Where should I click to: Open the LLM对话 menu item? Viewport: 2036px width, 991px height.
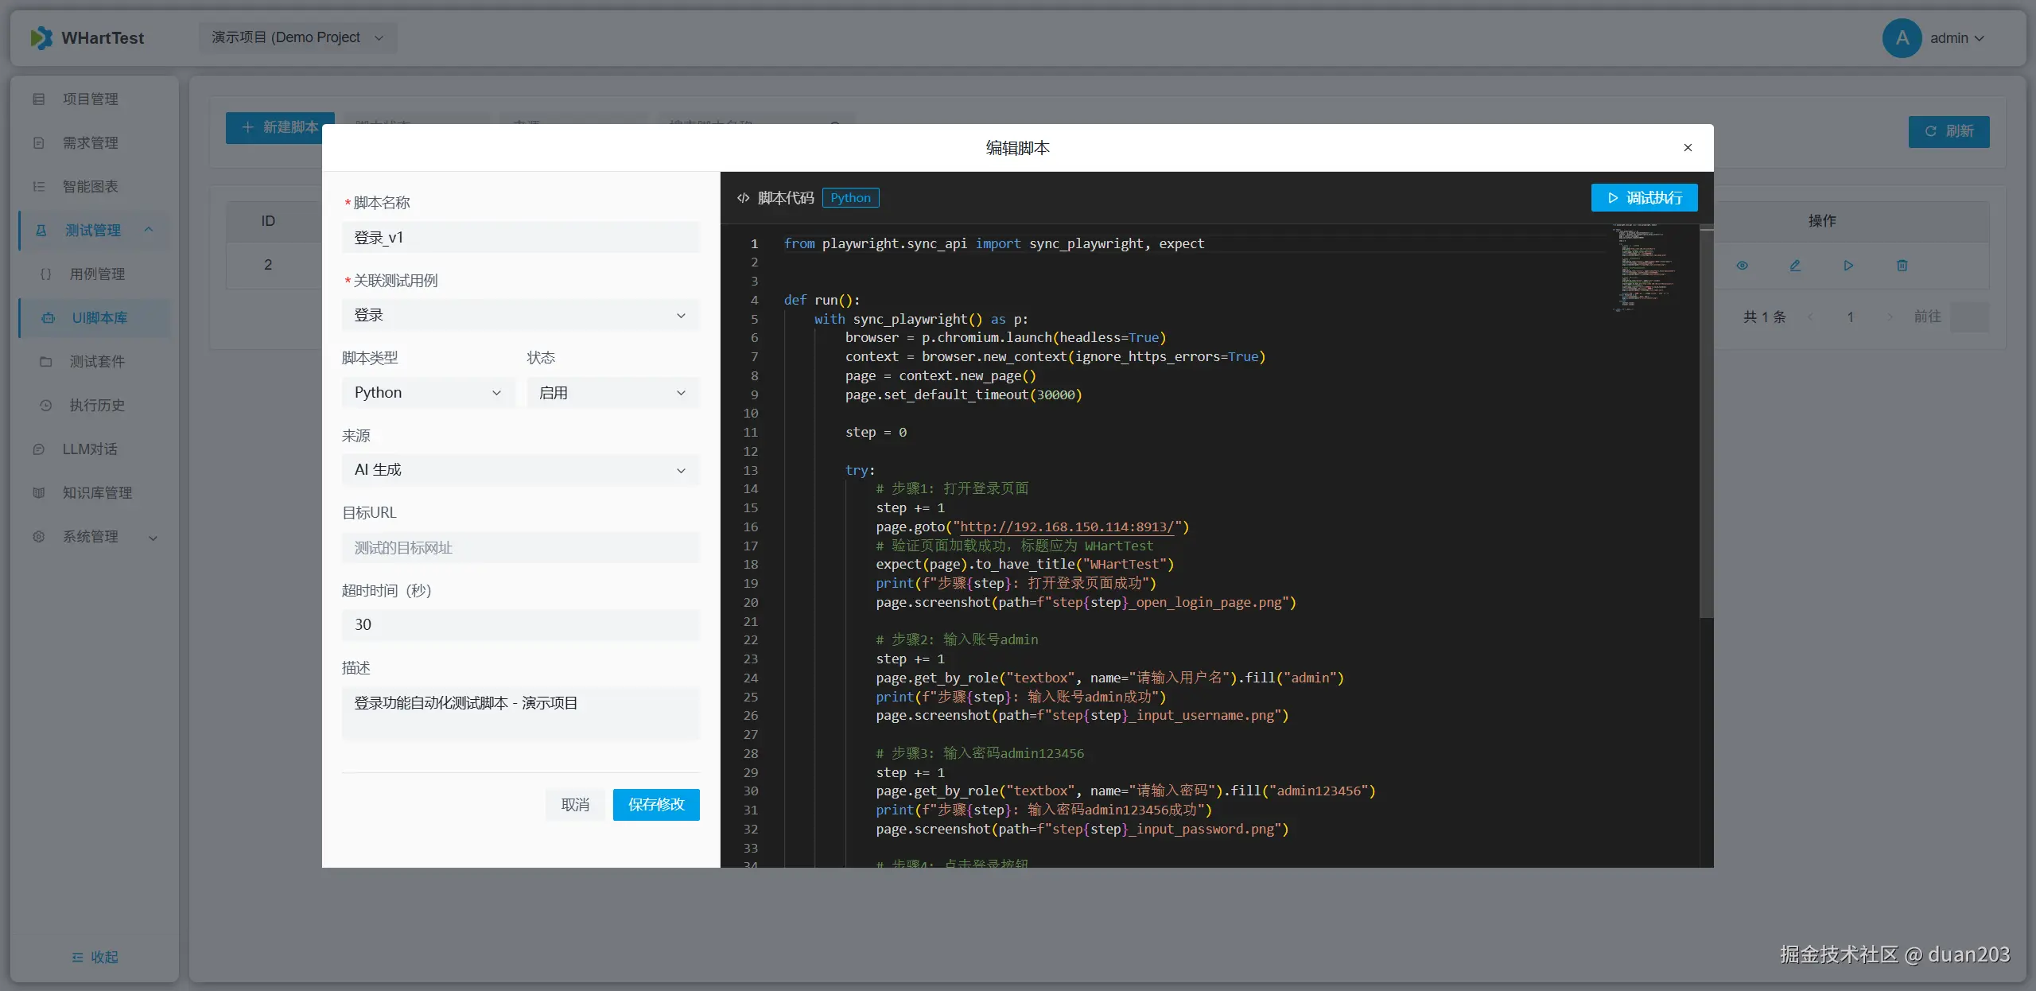[90, 449]
